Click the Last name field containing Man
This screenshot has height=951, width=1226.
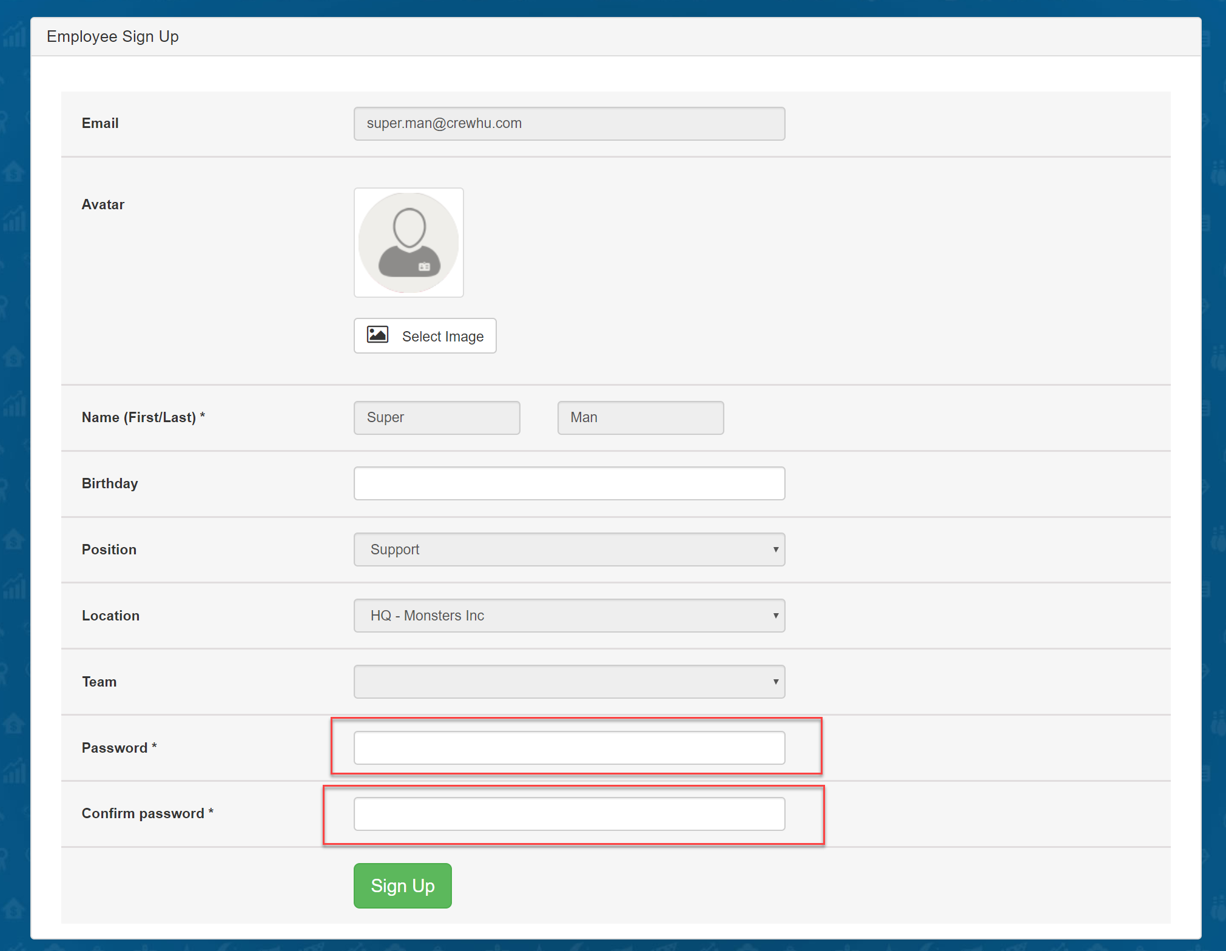point(640,417)
